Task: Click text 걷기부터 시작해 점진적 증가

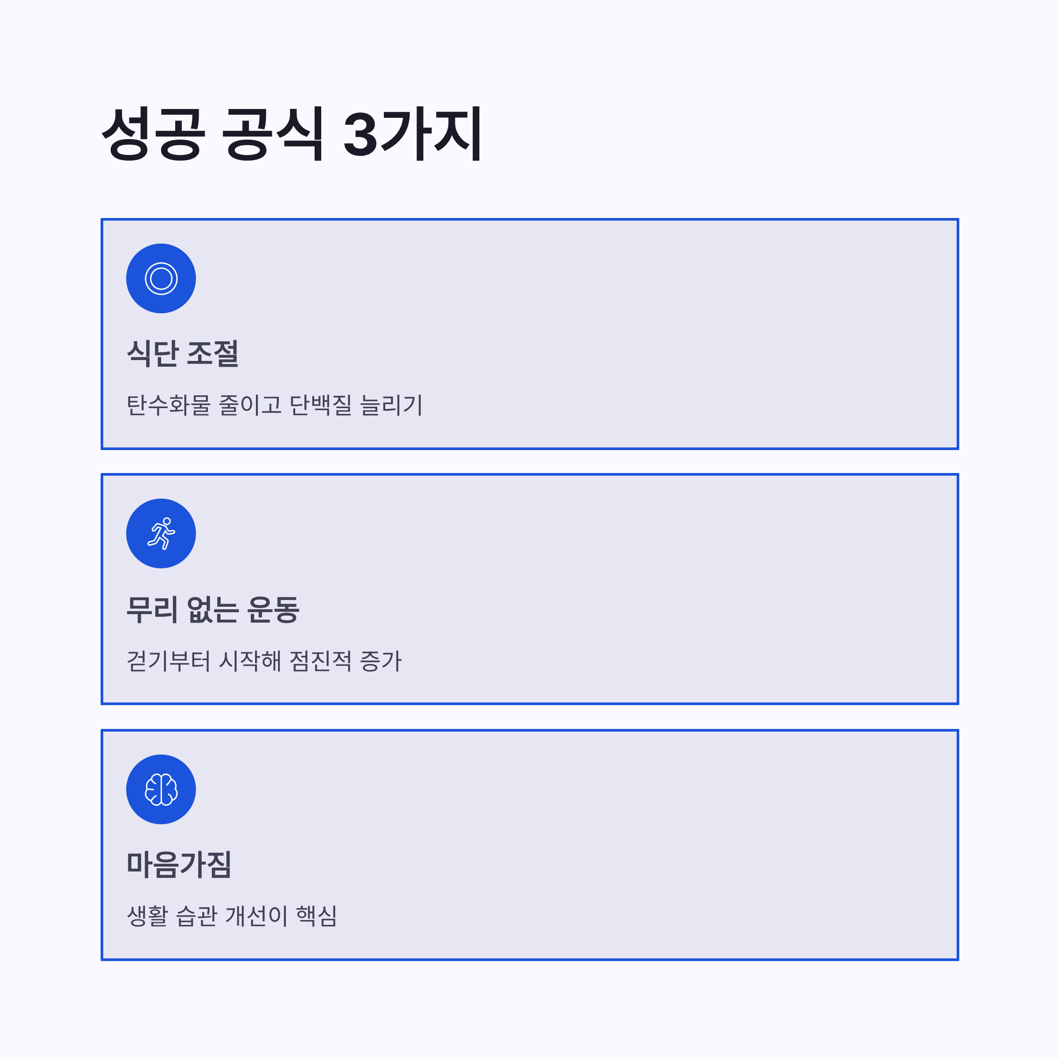Action: coord(264,661)
